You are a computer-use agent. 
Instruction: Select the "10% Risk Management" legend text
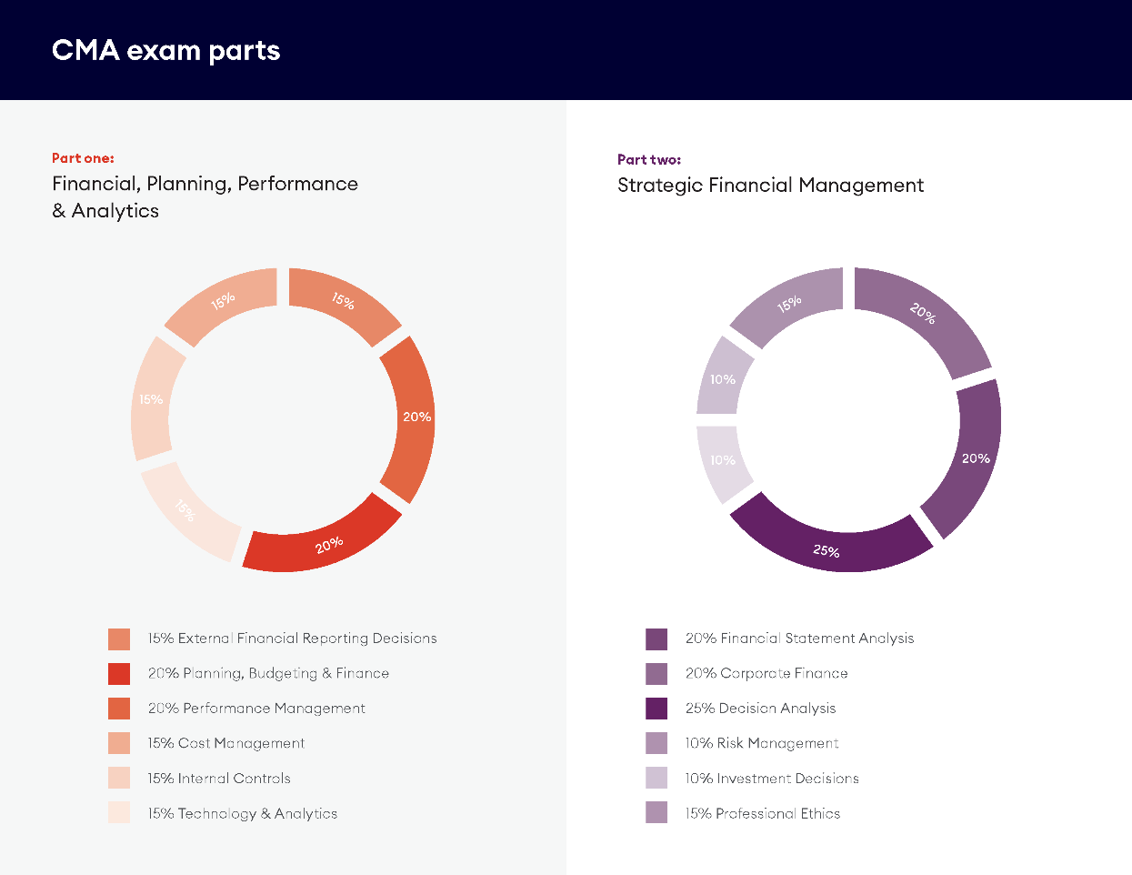(762, 743)
